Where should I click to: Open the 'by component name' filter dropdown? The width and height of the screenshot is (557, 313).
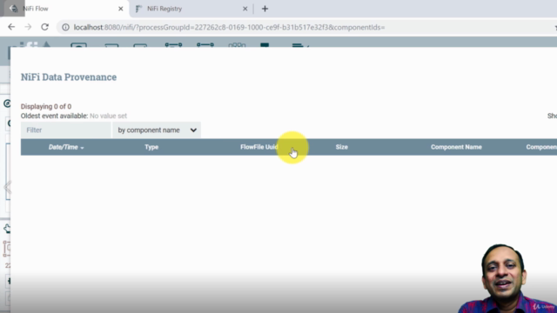click(x=157, y=130)
